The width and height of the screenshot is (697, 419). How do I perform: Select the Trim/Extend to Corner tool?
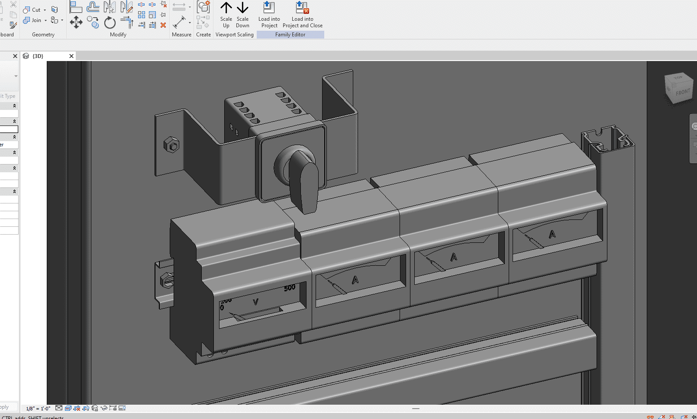coord(127,22)
